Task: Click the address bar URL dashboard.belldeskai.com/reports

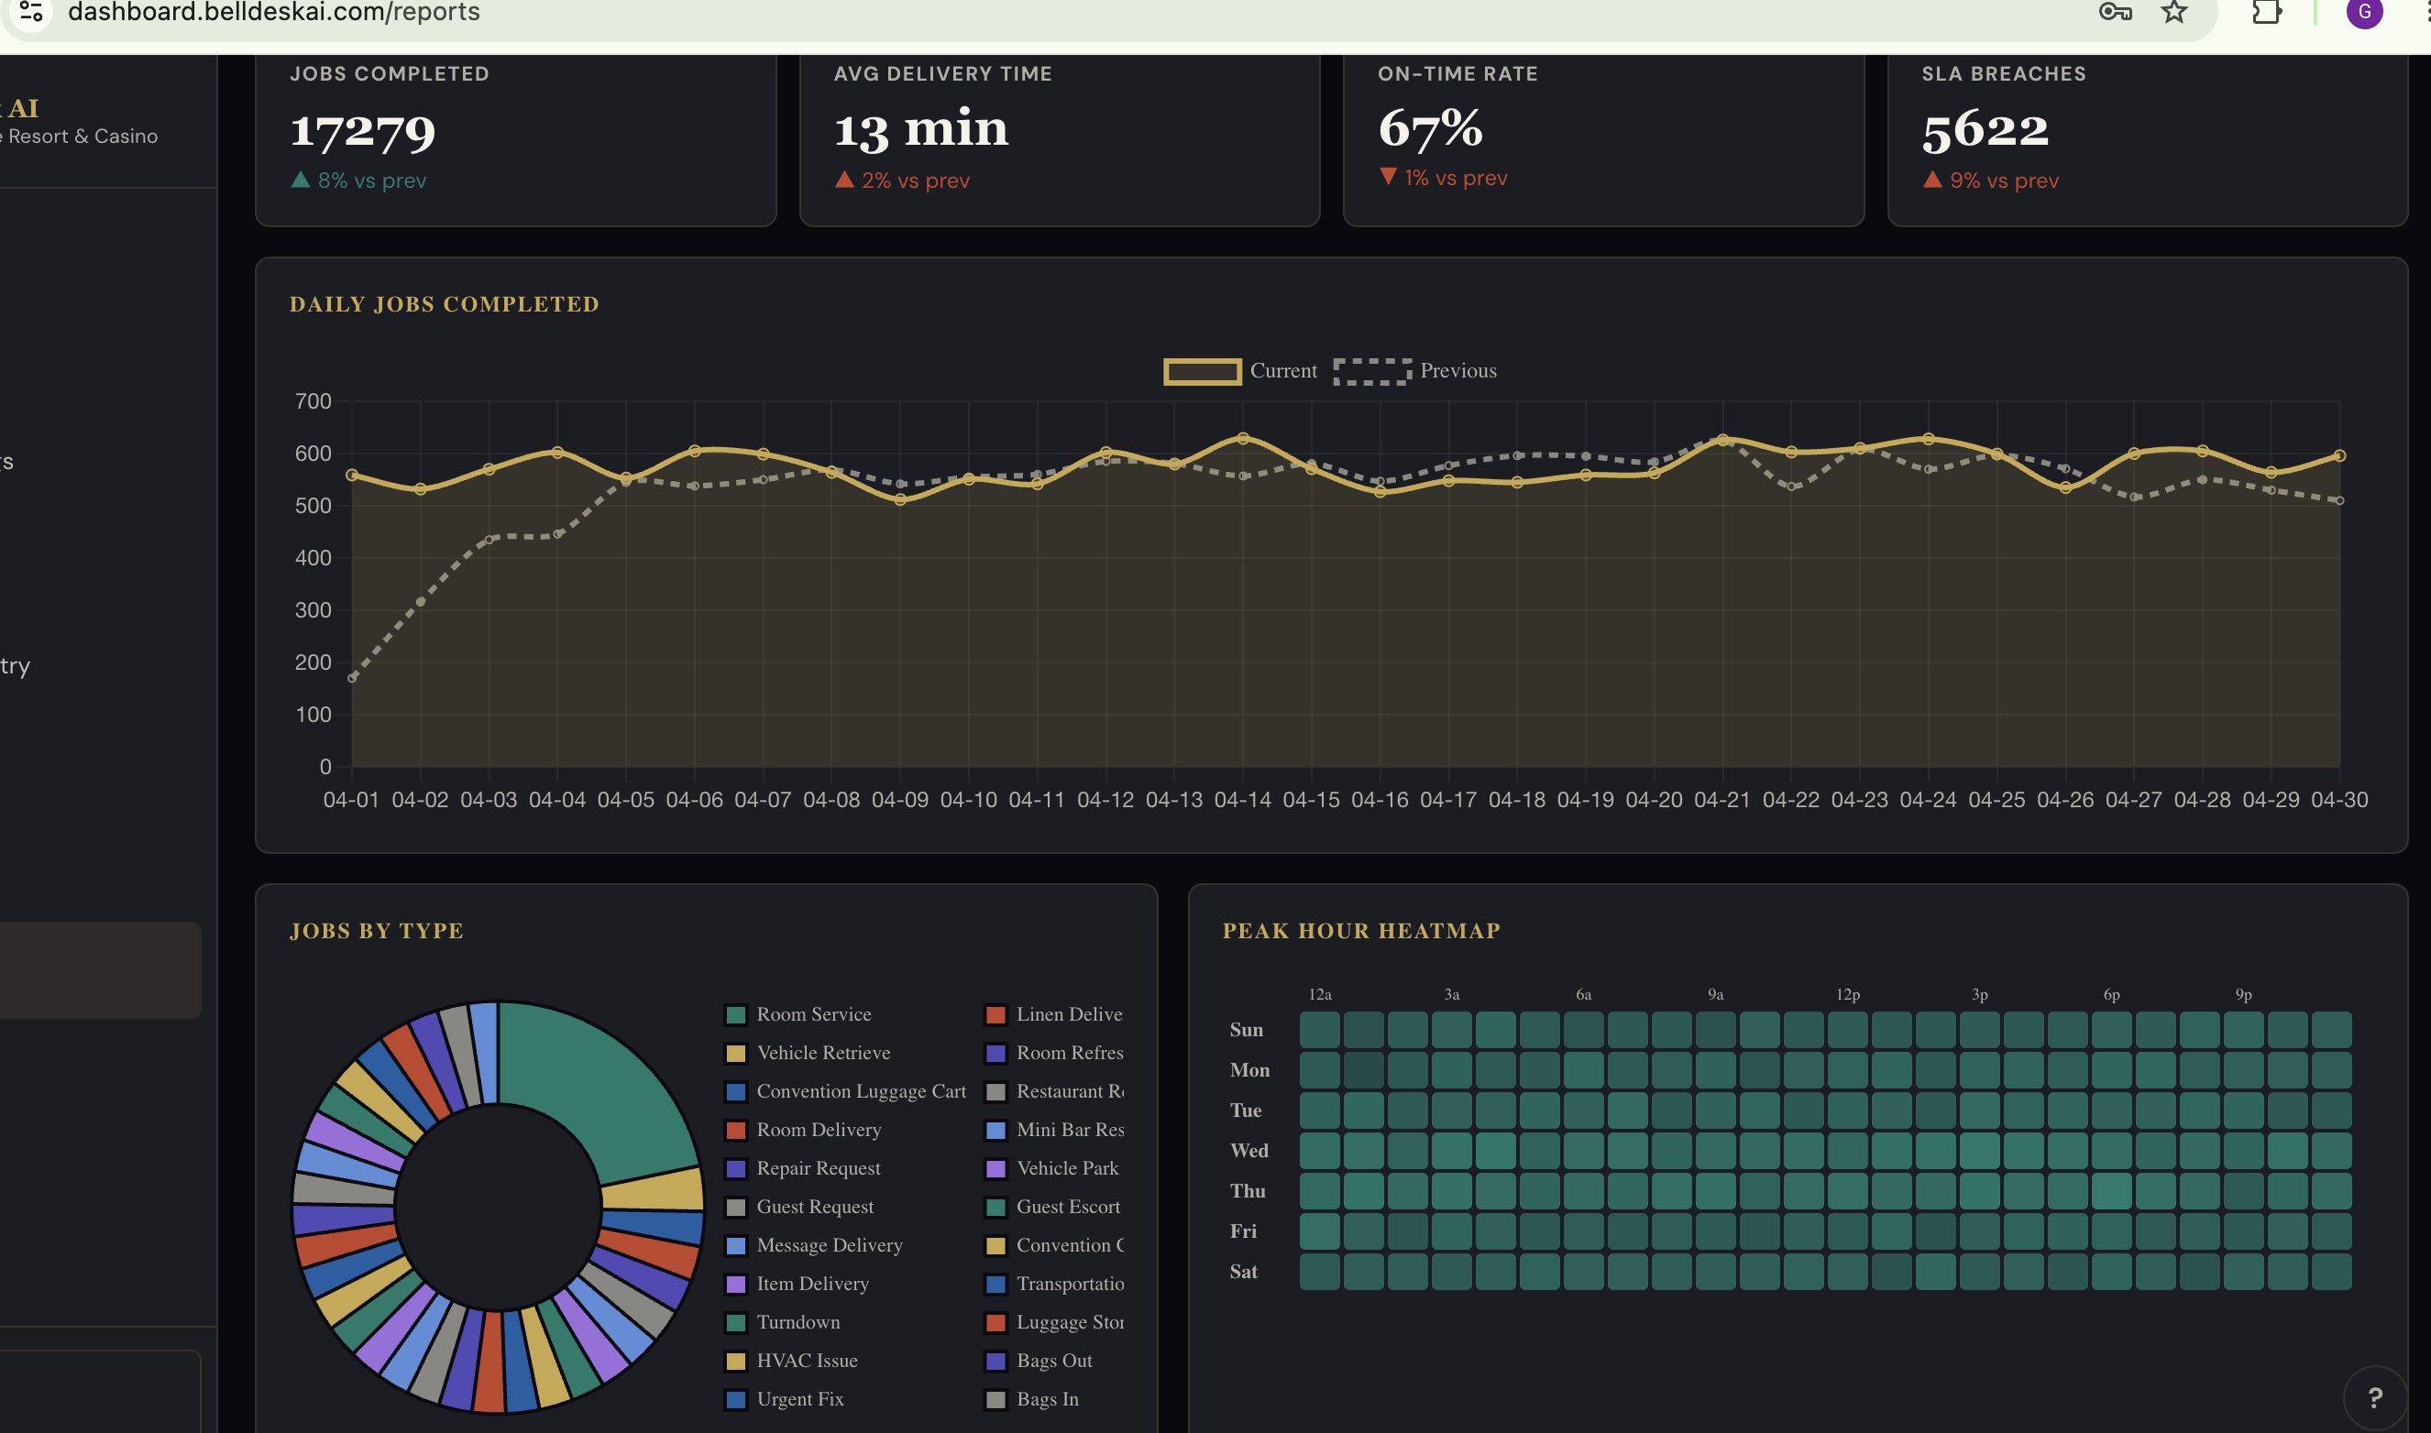Action: point(273,12)
